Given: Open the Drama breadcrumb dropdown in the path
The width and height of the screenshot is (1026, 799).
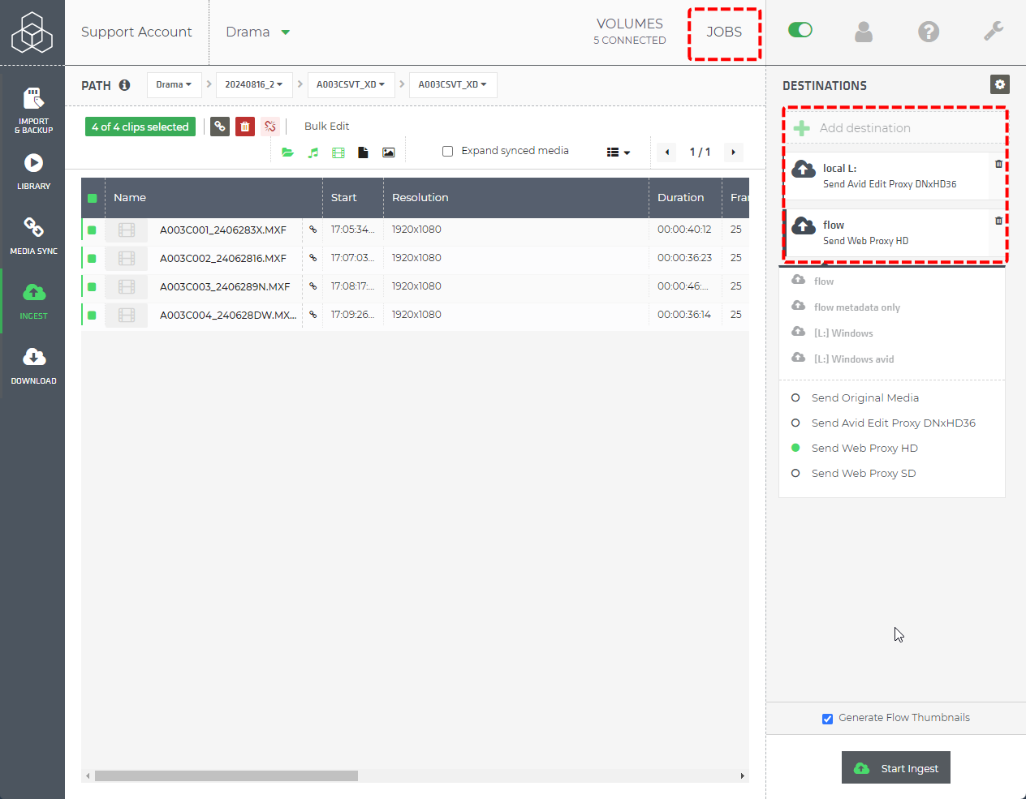Looking at the screenshot, I should pos(174,84).
